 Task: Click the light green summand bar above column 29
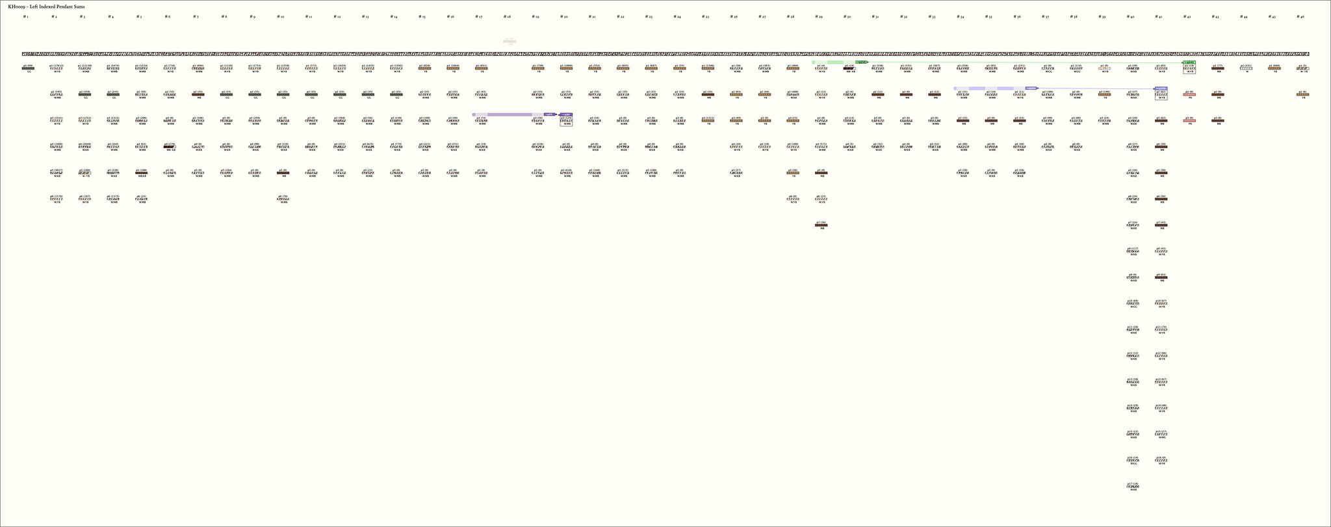click(832, 62)
